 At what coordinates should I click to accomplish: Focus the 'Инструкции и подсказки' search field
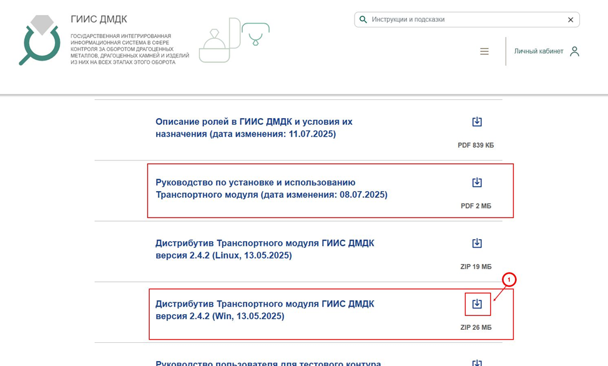(467, 19)
